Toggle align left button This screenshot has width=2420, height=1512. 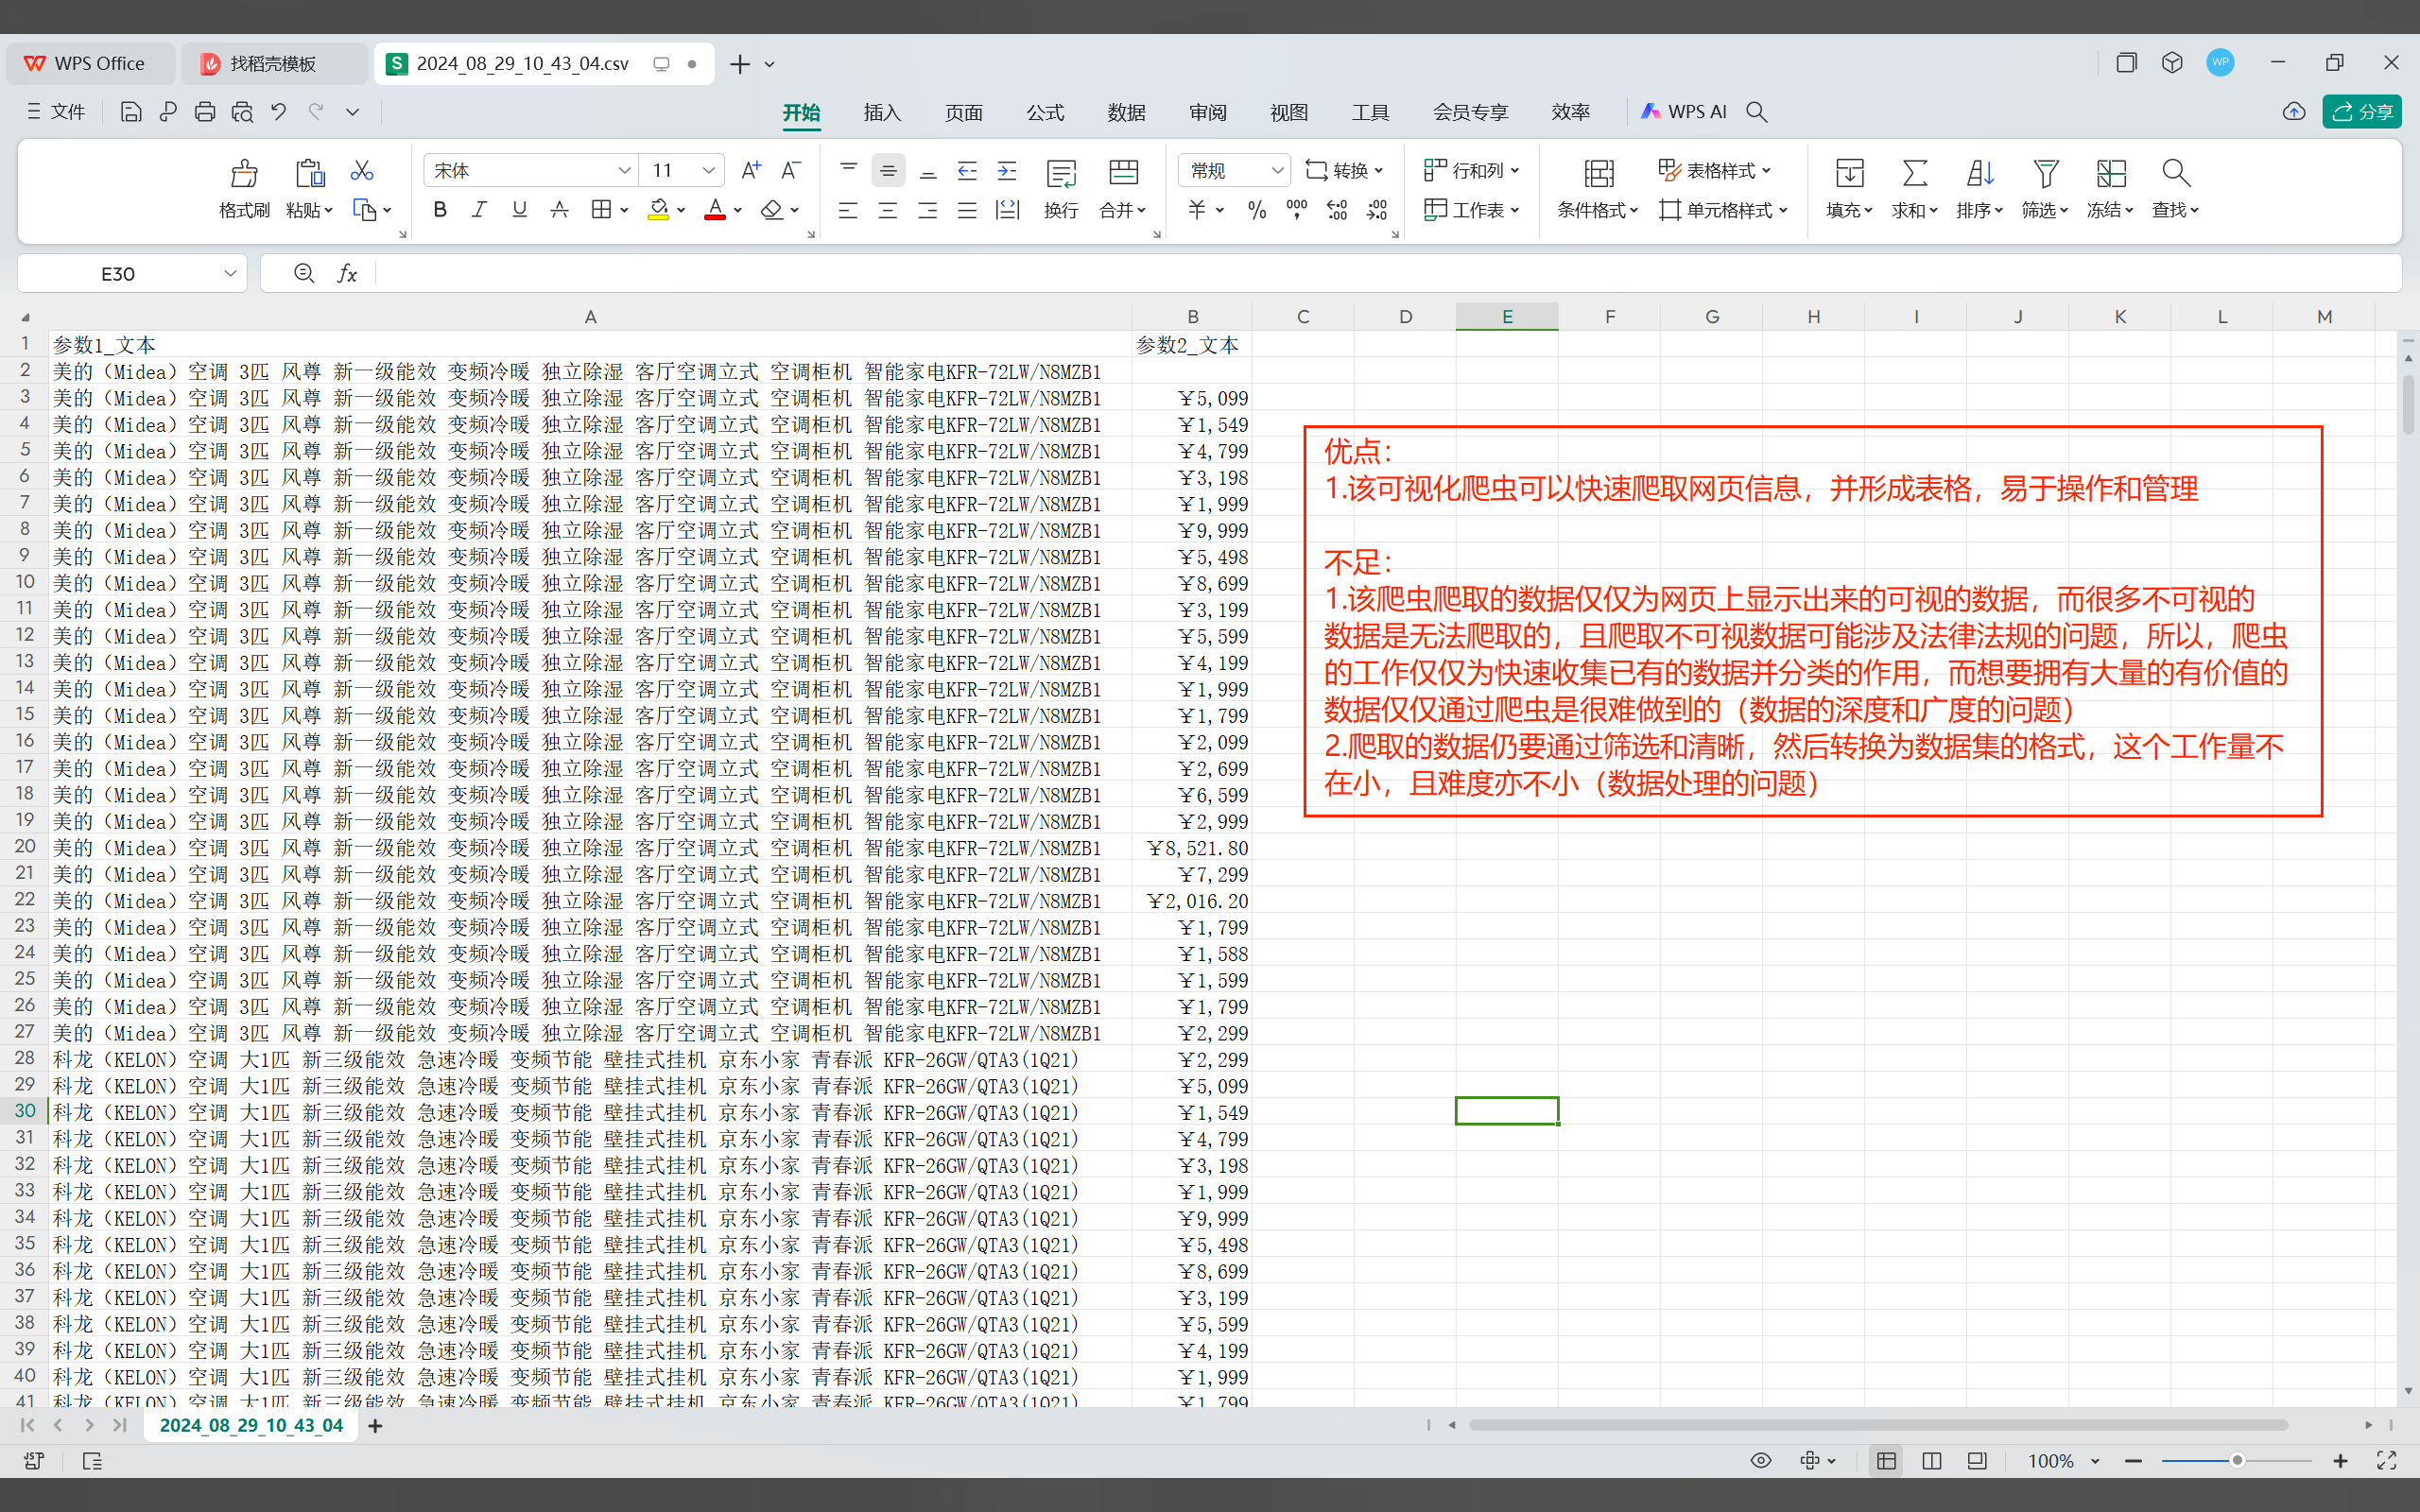click(x=848, y=210)
